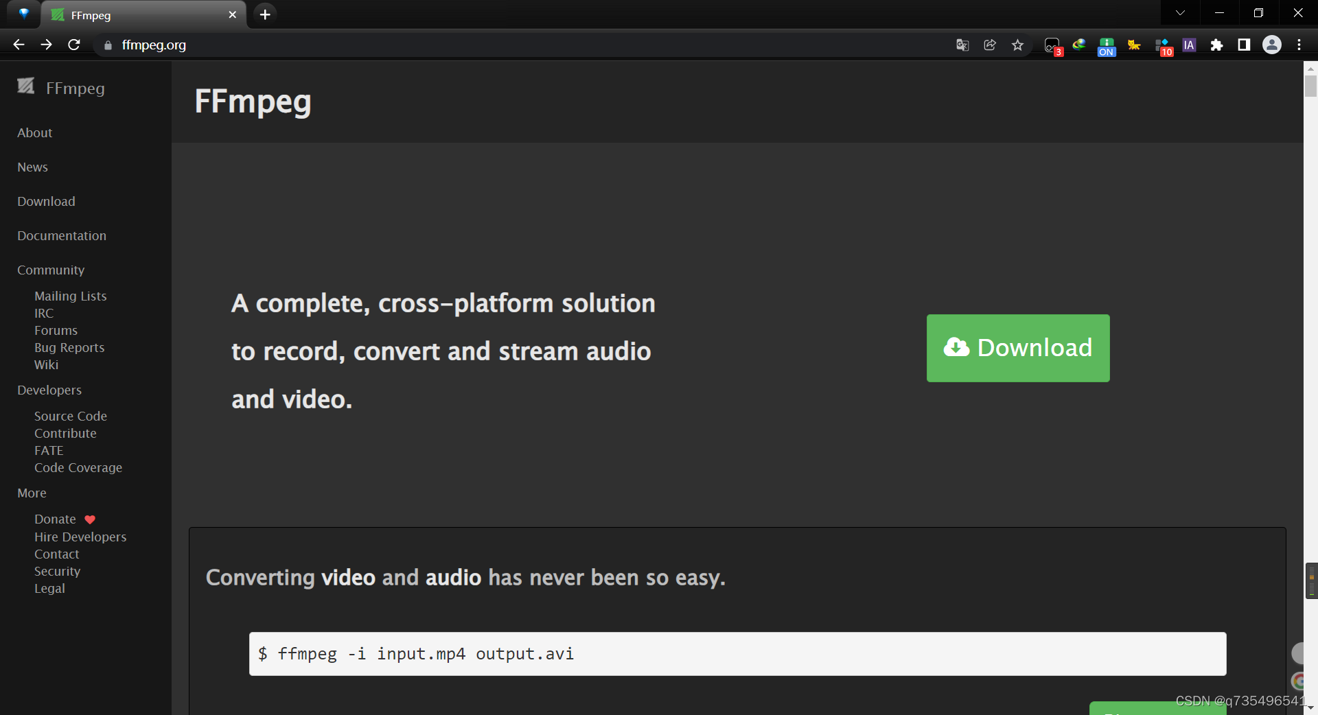
Task: Open Bug Reports link
Action: [69, 348]
